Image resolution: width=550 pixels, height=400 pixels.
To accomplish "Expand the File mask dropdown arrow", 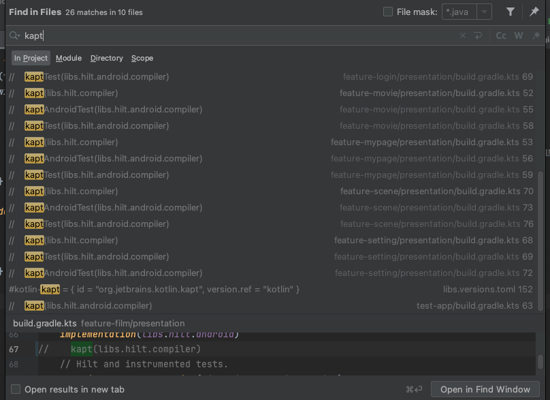I will click(x=484, y=12).
